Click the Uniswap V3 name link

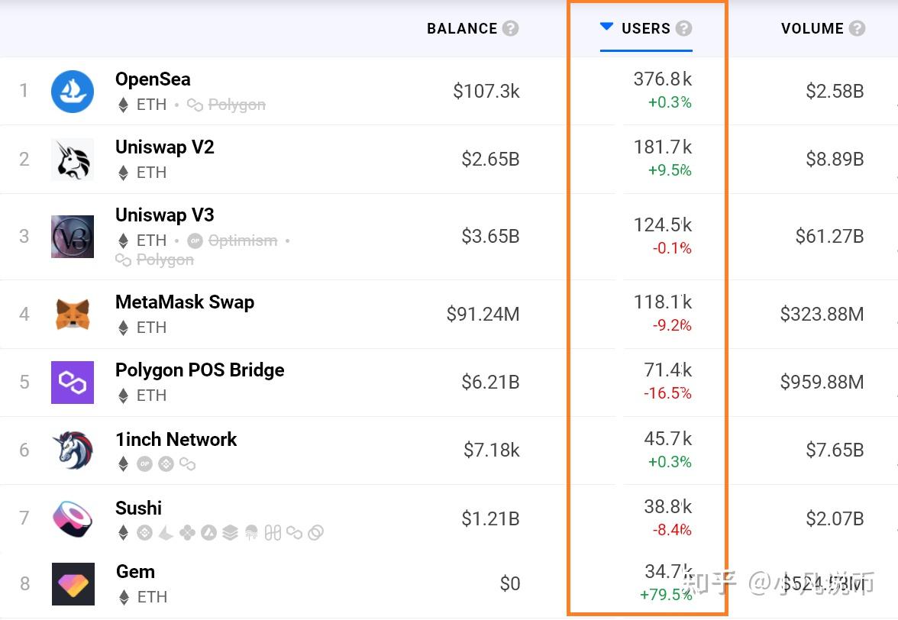click(x=164, y=215)
